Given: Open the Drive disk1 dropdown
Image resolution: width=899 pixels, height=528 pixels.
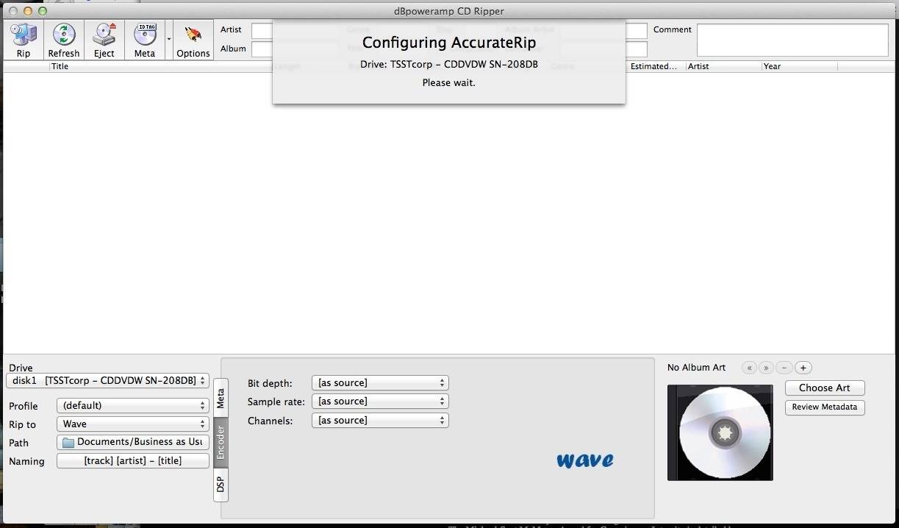Looking at the screenshot, I should click(107, 380).
